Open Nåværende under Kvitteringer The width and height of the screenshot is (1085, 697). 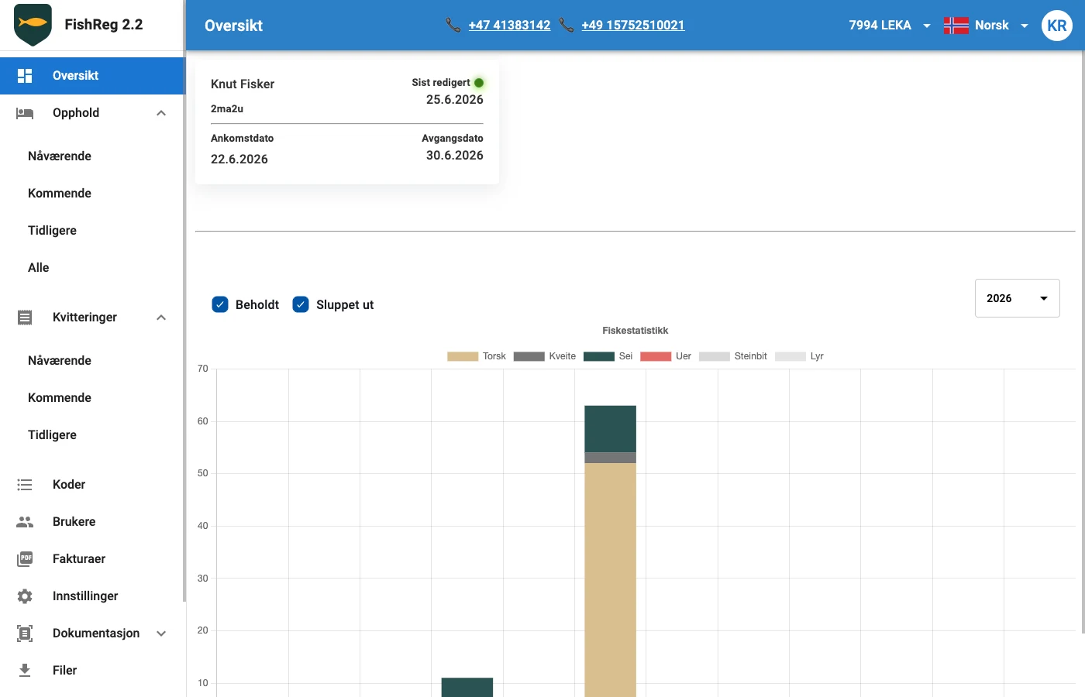tap(93, 361)
